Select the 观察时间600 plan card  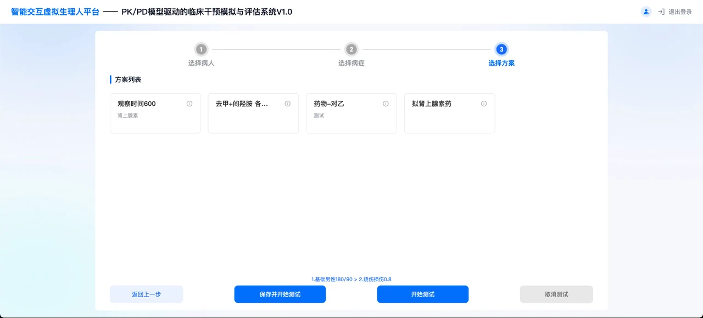(155, 113)
